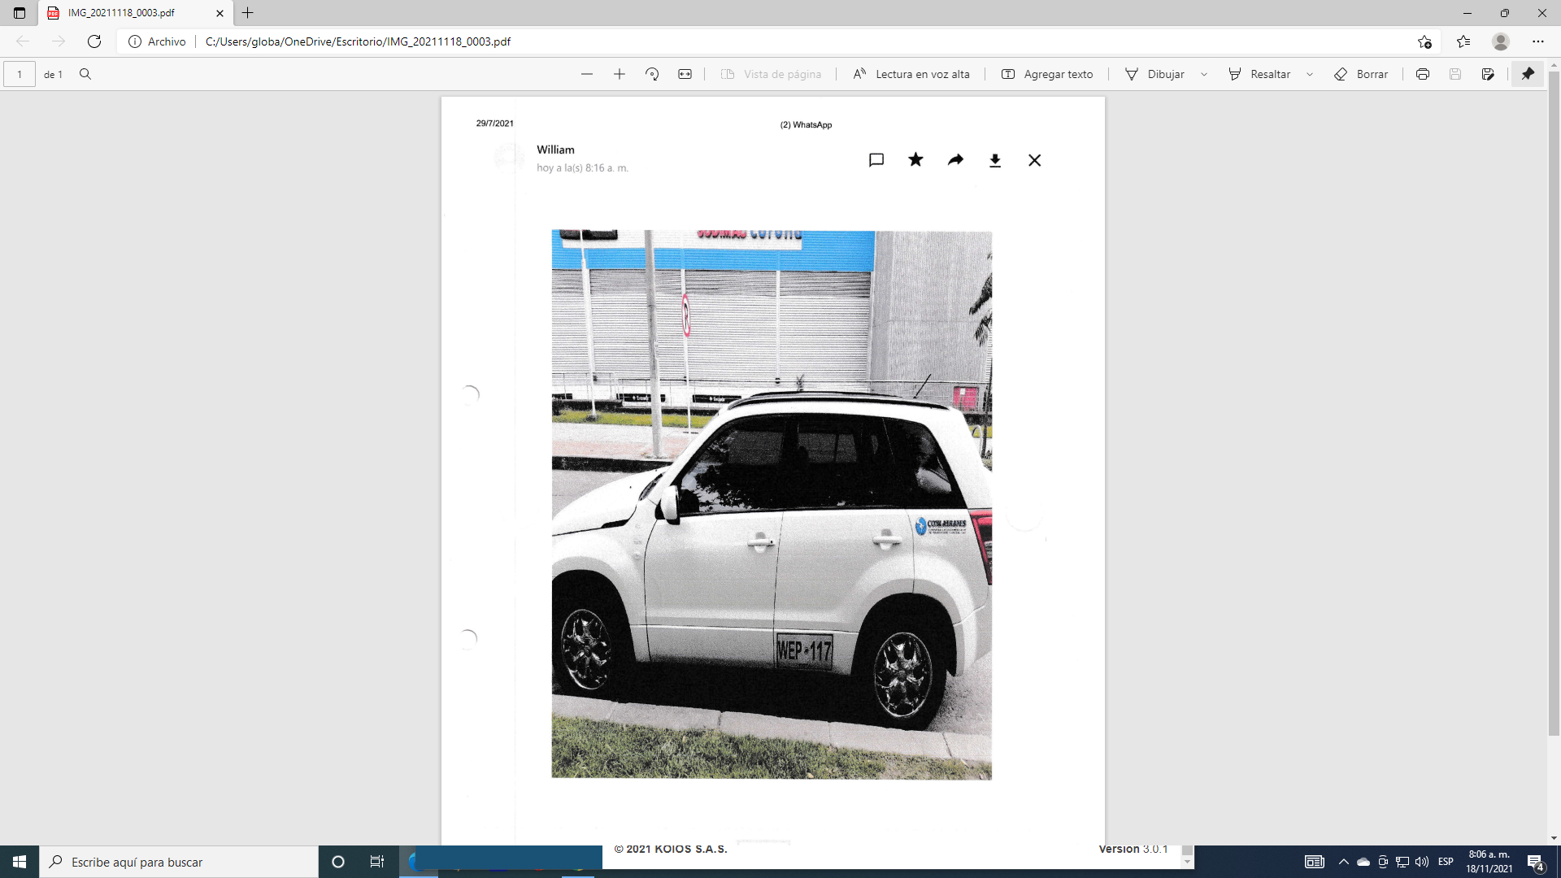This screenshot has width=1561, height=878.
Task: Open the Windows Start menu
Action: [20, 862]
